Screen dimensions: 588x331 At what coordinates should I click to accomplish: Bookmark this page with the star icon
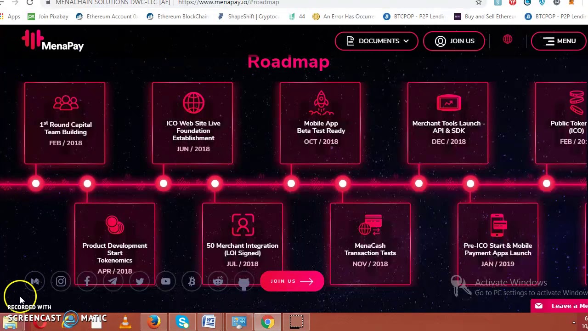point(479,3)
